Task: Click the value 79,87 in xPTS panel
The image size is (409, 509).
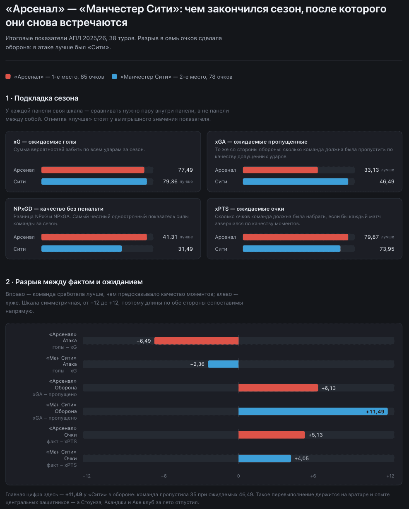Action: click(x=371, y=237)
